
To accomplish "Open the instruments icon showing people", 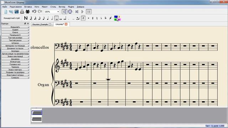I will 27,12.
